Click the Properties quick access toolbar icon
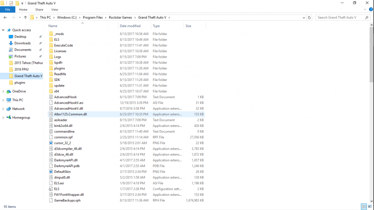 point(11,3)
